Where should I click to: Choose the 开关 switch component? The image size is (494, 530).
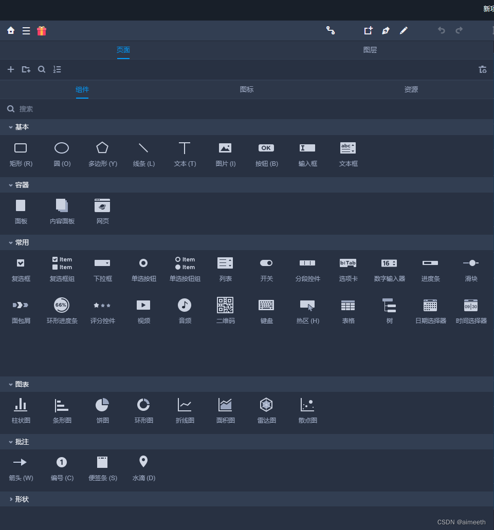pos(267,270)
